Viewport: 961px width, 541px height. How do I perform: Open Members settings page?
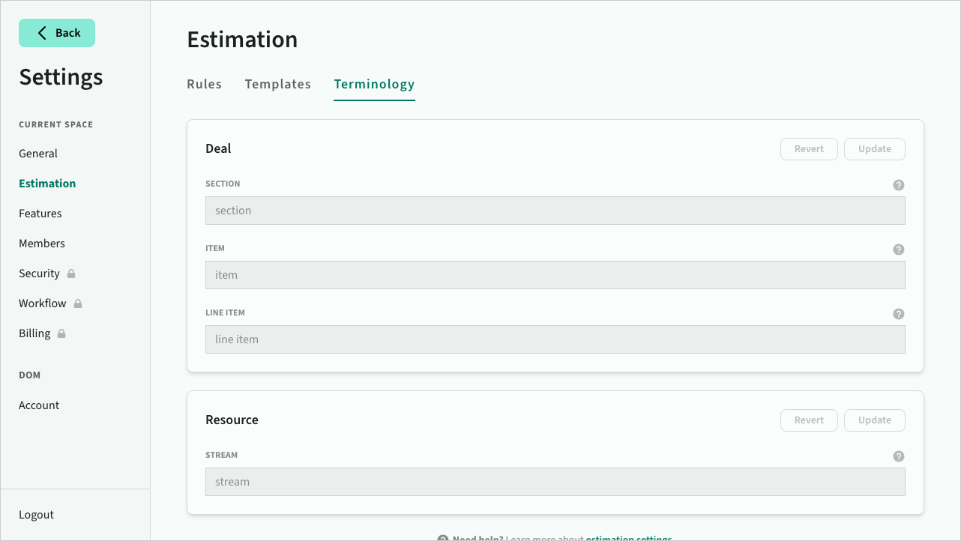[42, 244]
